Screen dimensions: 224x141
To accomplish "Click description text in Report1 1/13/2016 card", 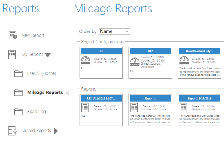I will tap(199, 119).
